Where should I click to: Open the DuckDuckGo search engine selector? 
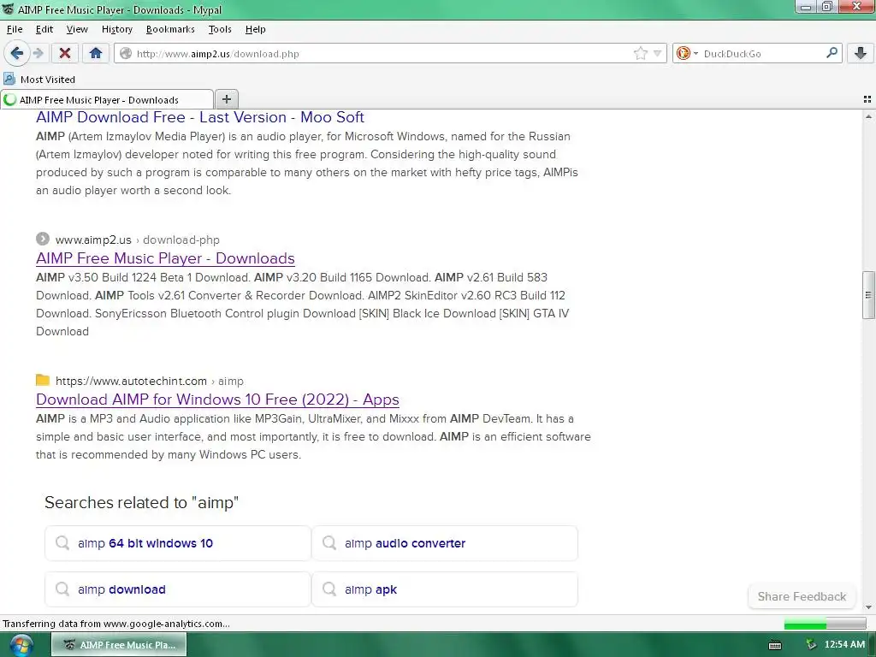[687, 53]
